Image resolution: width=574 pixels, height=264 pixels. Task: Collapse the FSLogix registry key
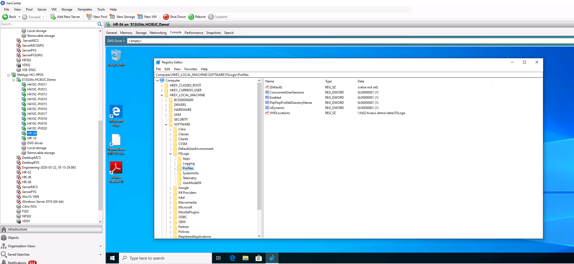coord(171,154)
